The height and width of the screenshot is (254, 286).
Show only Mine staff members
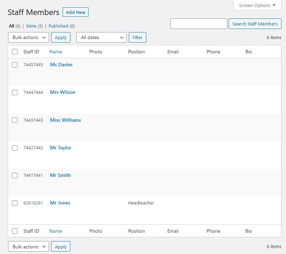pyautogui.click(x=31, y=26)
